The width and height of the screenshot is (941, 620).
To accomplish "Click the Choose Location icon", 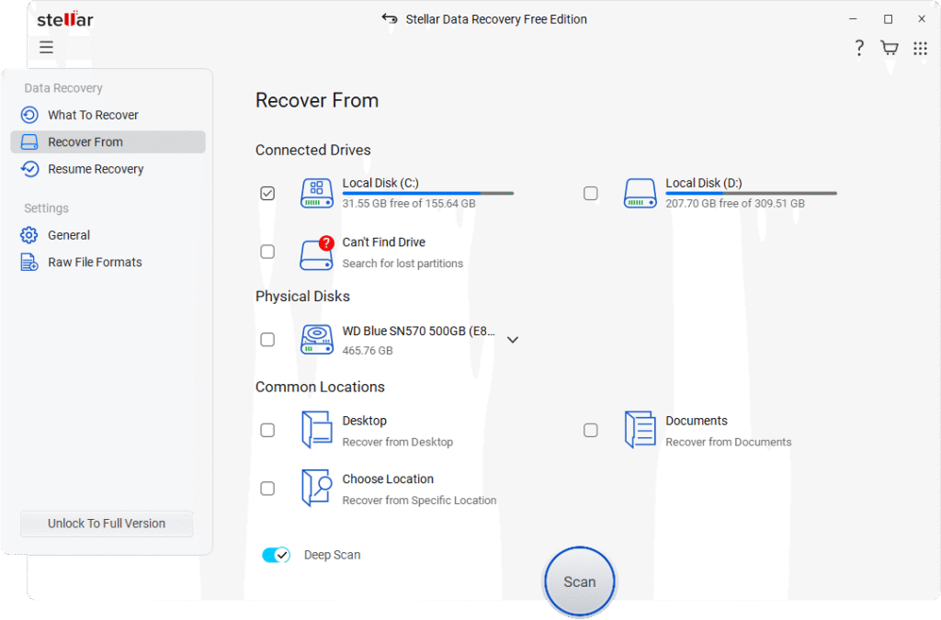I will (317, 488).
